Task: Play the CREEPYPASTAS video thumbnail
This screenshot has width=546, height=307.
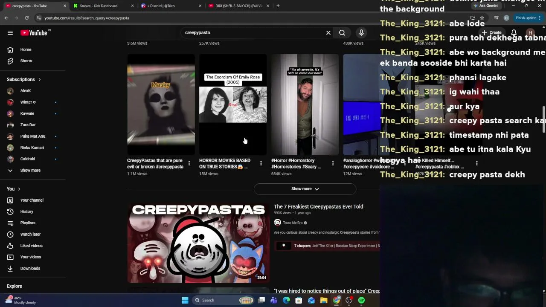Action: [198, 243]
